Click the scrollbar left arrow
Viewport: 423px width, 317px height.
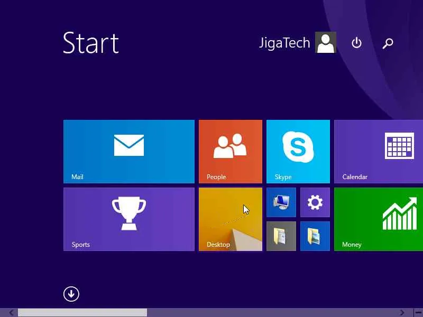pyautogui.click(x=11, y=313)
